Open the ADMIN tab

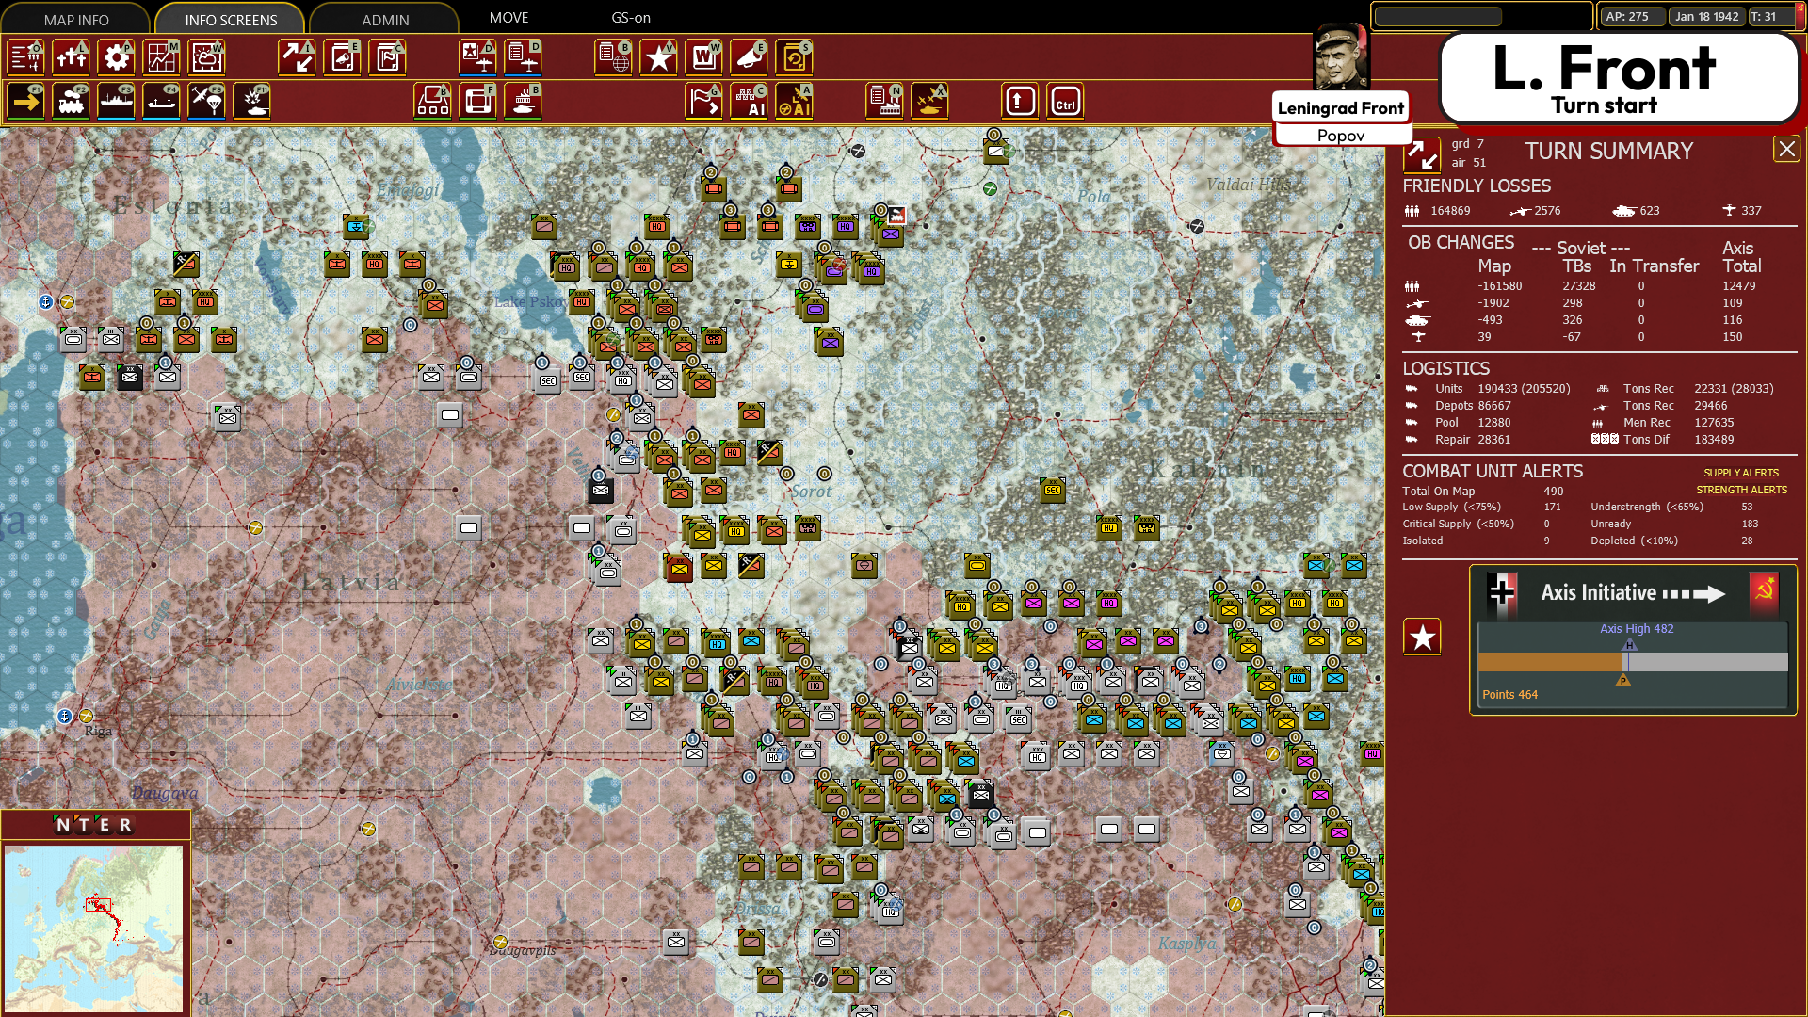385,20
